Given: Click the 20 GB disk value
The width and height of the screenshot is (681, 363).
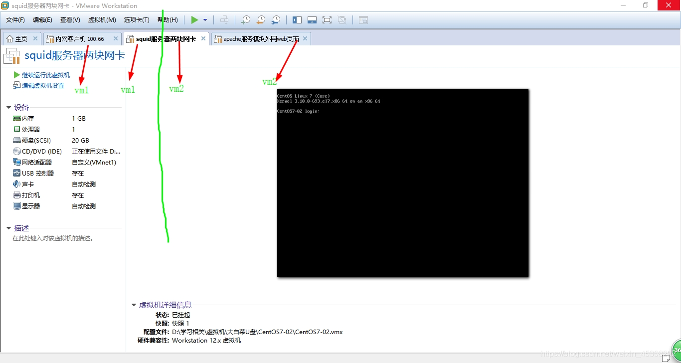Looking at the screenshot, I should [x=80, y=141].
